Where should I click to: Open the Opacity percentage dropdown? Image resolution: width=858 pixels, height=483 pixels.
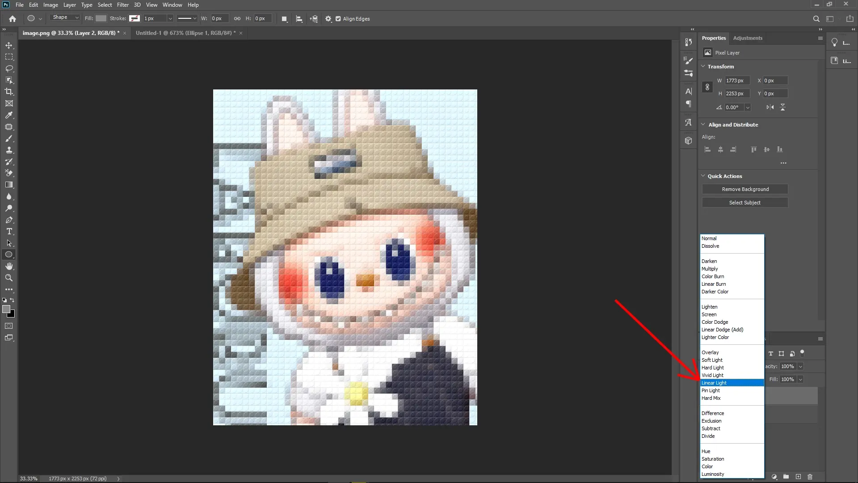[x=800, y=366]
